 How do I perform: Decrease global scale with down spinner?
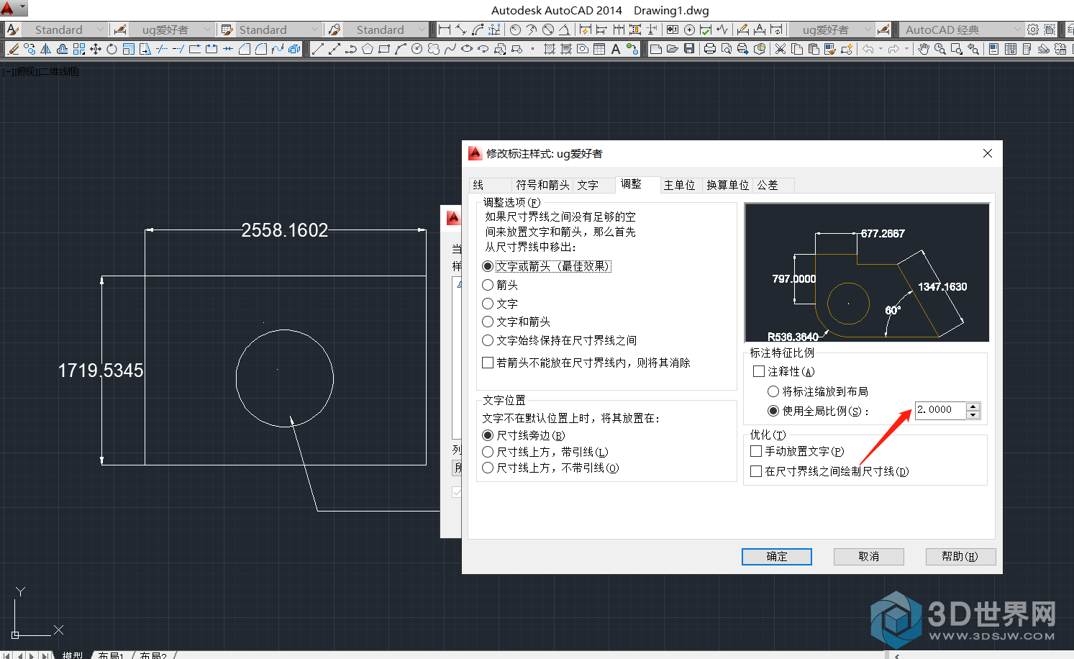pyautogui.click(x=973, y=415)
